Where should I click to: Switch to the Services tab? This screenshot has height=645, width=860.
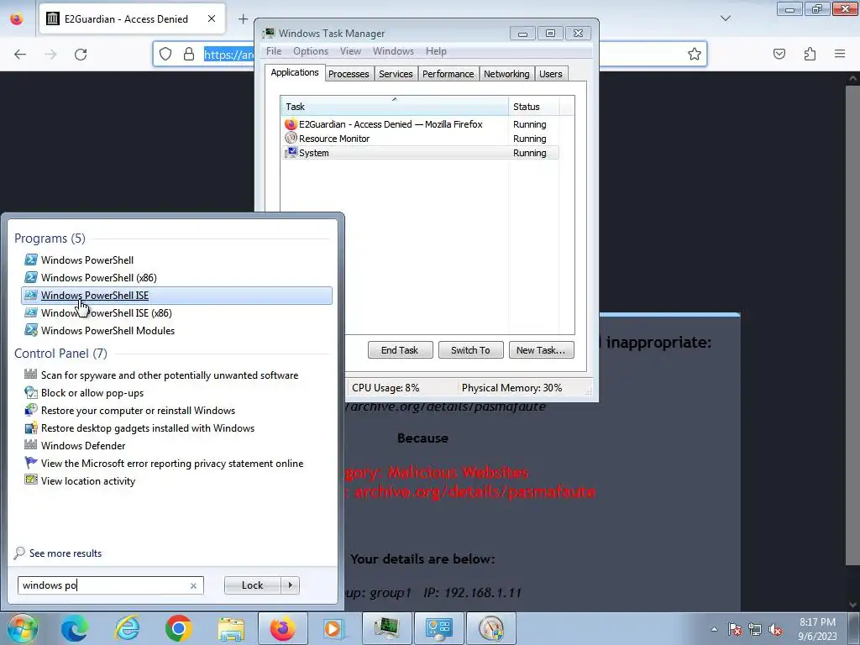[x=396, y=74]
